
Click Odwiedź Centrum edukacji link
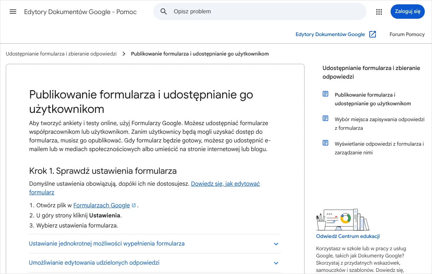(x=348, y=237)
